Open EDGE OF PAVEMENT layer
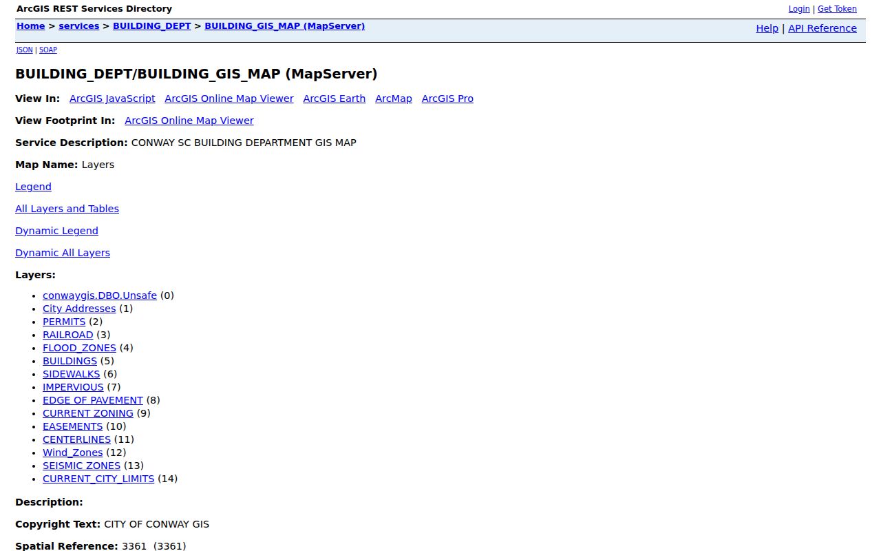The width and height of the screenshot is (881, 551). point(93,400)
